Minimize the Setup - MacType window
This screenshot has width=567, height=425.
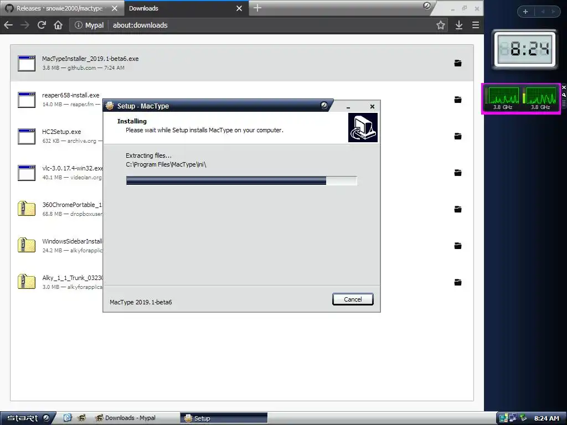point(348,107)
